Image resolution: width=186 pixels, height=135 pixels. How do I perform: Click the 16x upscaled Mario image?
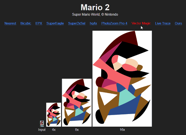(x=122, y=79)
